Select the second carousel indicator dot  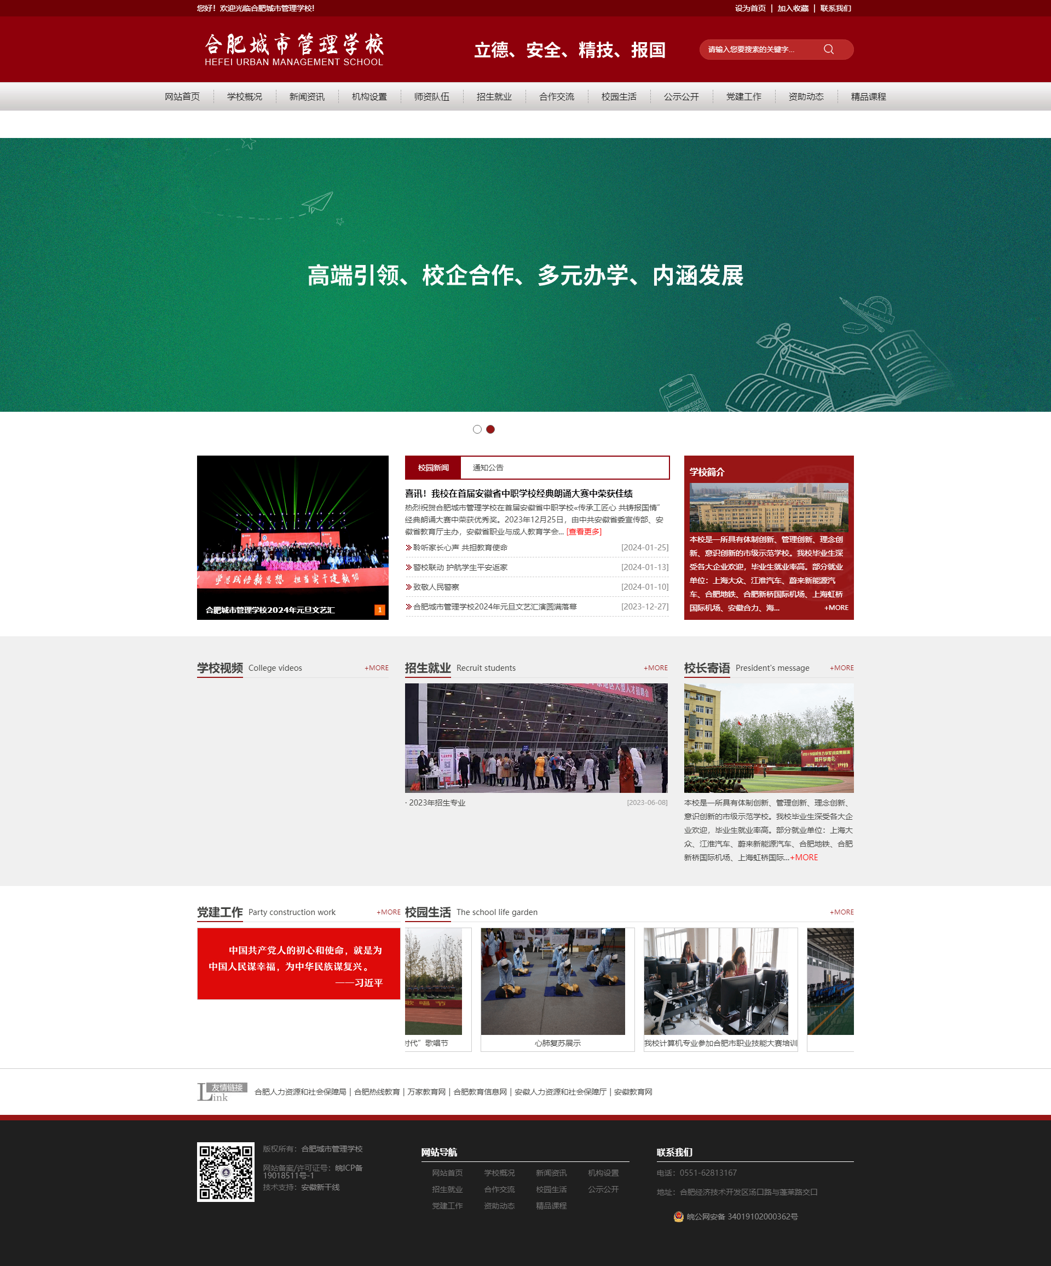[490, 429]
